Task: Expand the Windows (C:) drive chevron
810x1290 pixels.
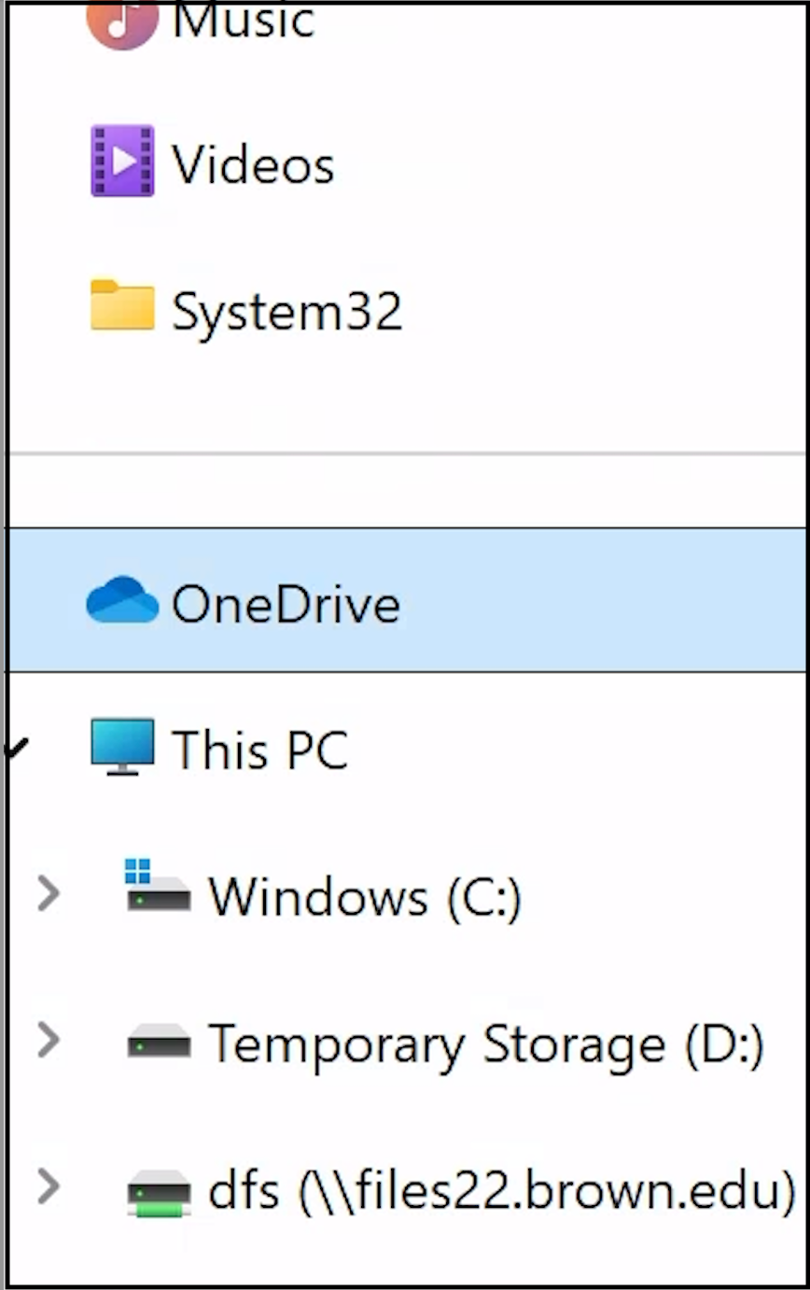Action: pyautogui.click(x=48, y=893)
